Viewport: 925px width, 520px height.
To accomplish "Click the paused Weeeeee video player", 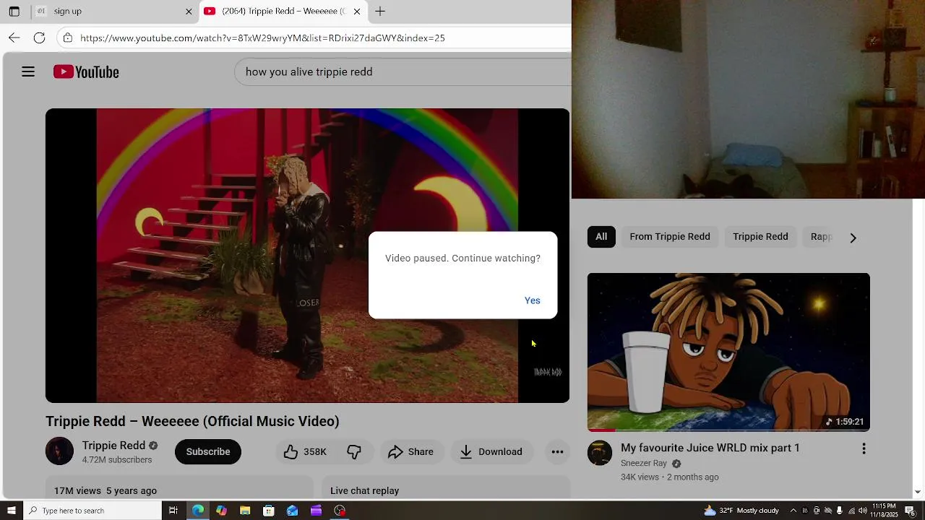I will point(307,256).
